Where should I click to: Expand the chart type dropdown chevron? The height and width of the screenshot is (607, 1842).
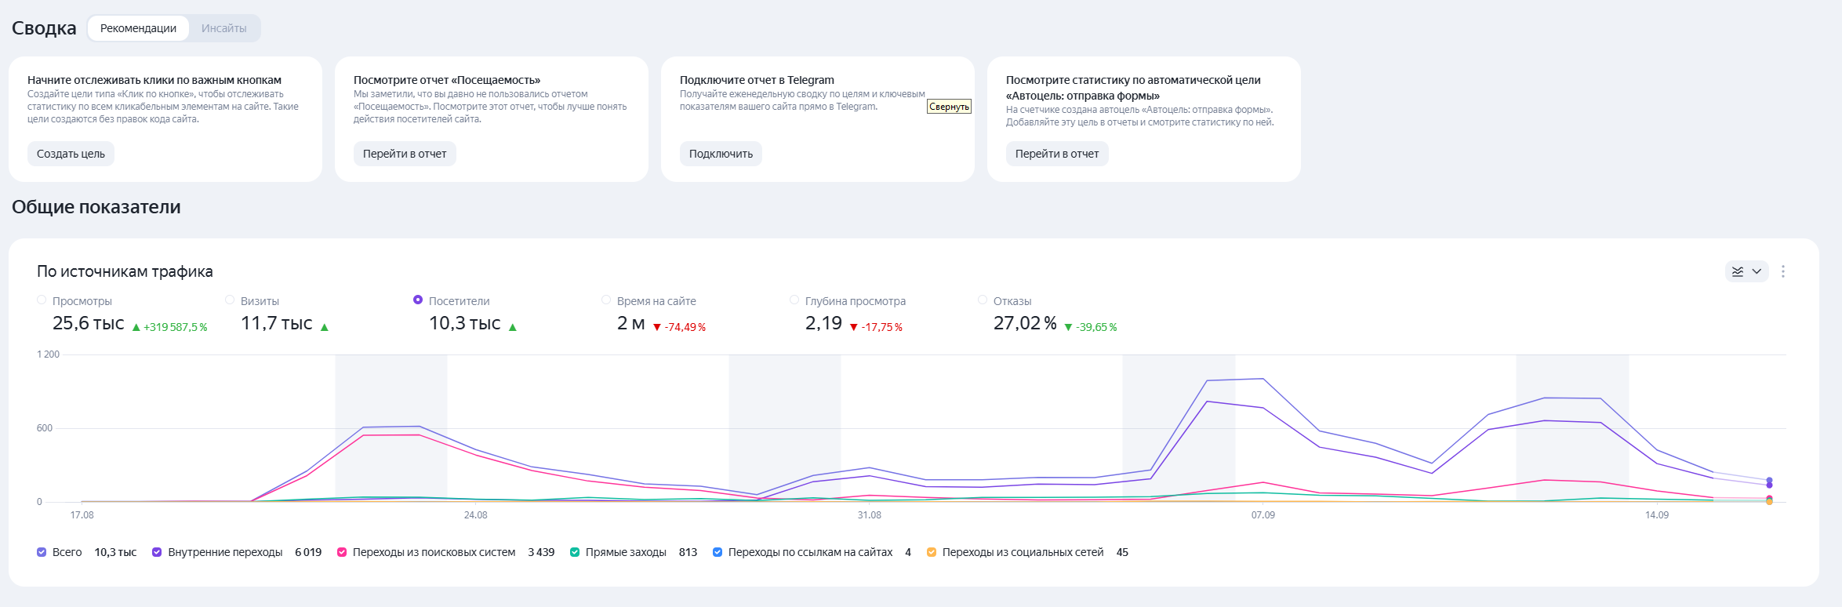(1757, 271)
